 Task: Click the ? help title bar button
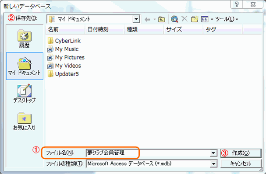(x=237, y=4)
